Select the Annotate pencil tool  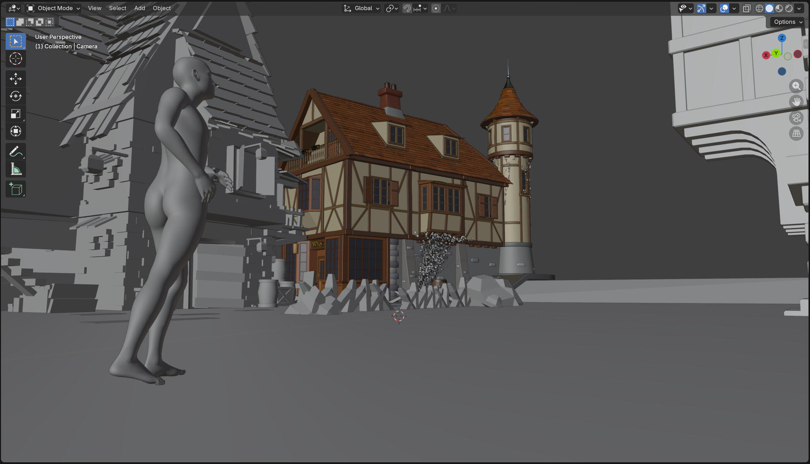pos(15,151)
